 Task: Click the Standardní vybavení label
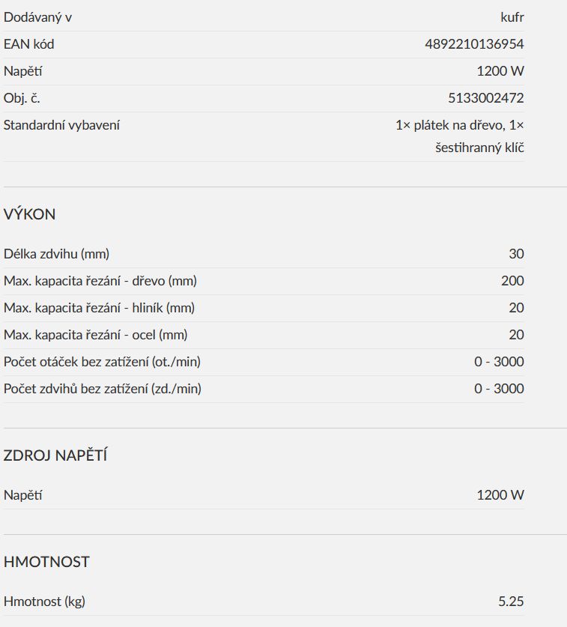[61, 125]
